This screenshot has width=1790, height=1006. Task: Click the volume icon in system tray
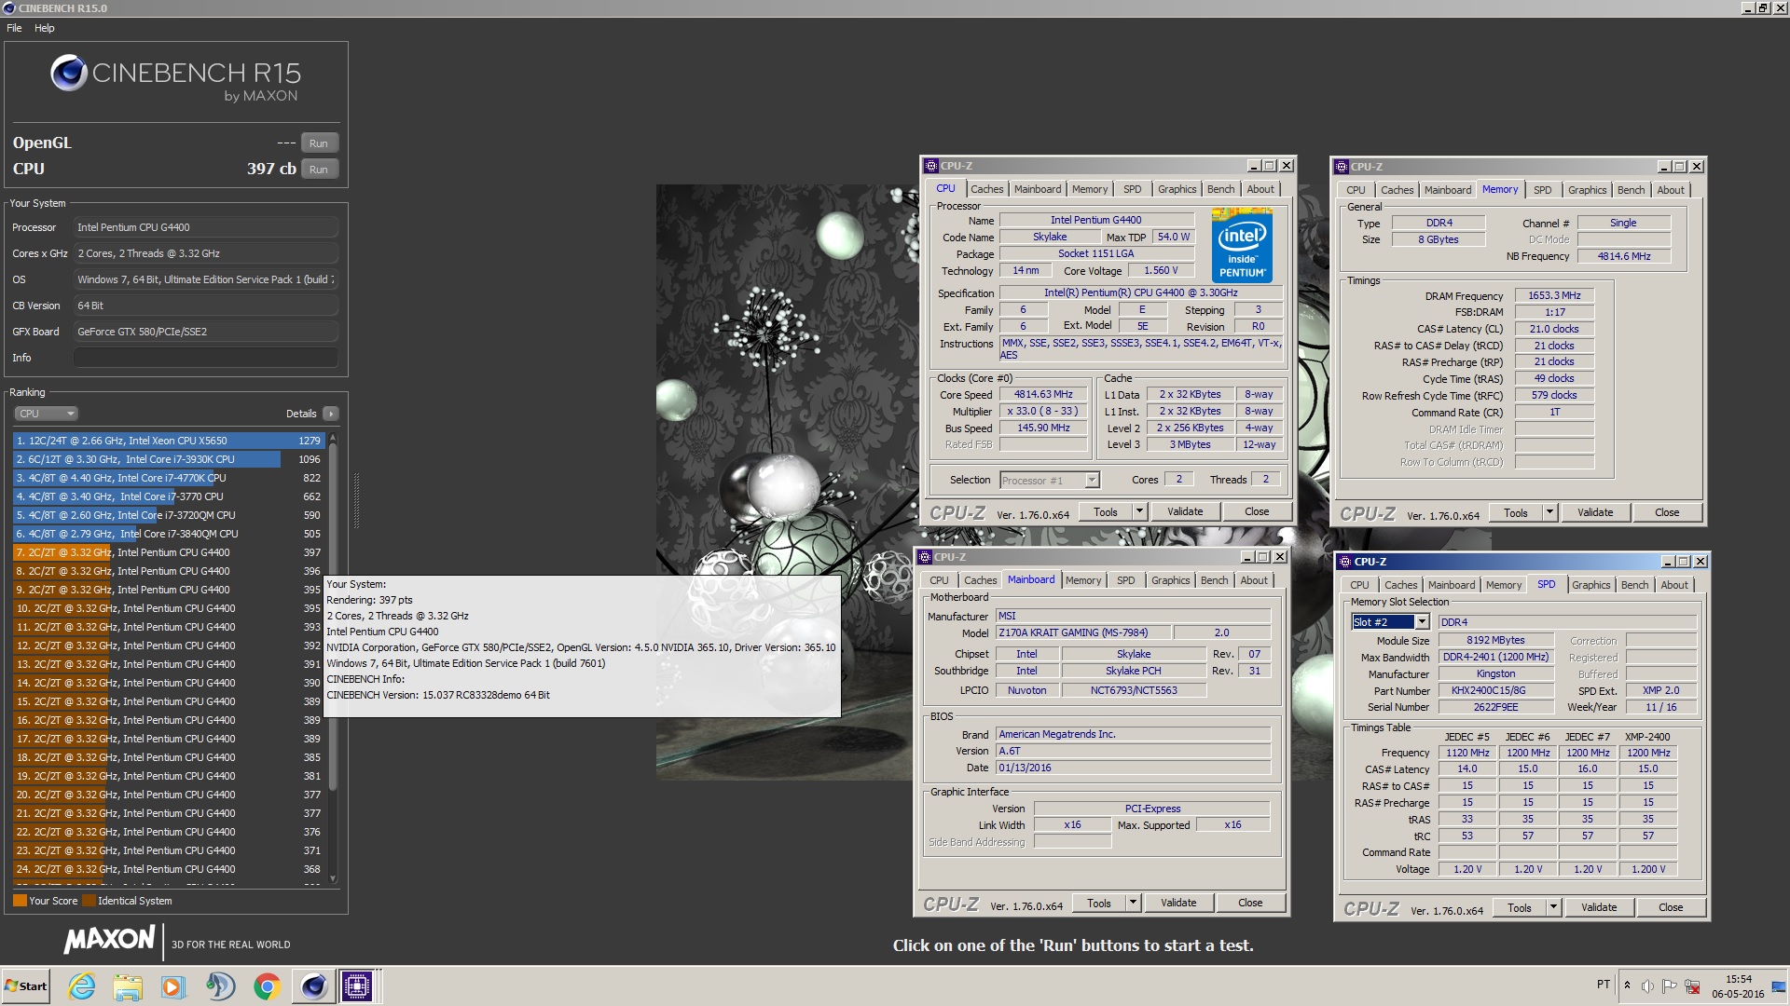(1647, 986)
